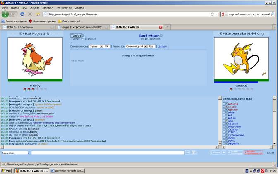The height and width of the screenshot is (174, 278).
Task: Click player list scroll down arrow
Action: (x=274, y=144)
